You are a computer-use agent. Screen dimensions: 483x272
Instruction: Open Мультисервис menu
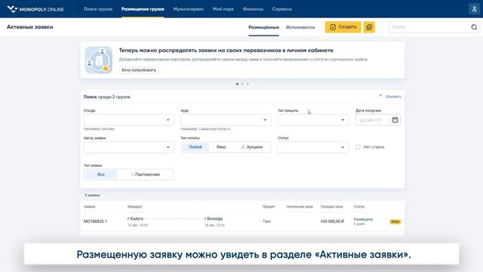(x=188, y=9)
